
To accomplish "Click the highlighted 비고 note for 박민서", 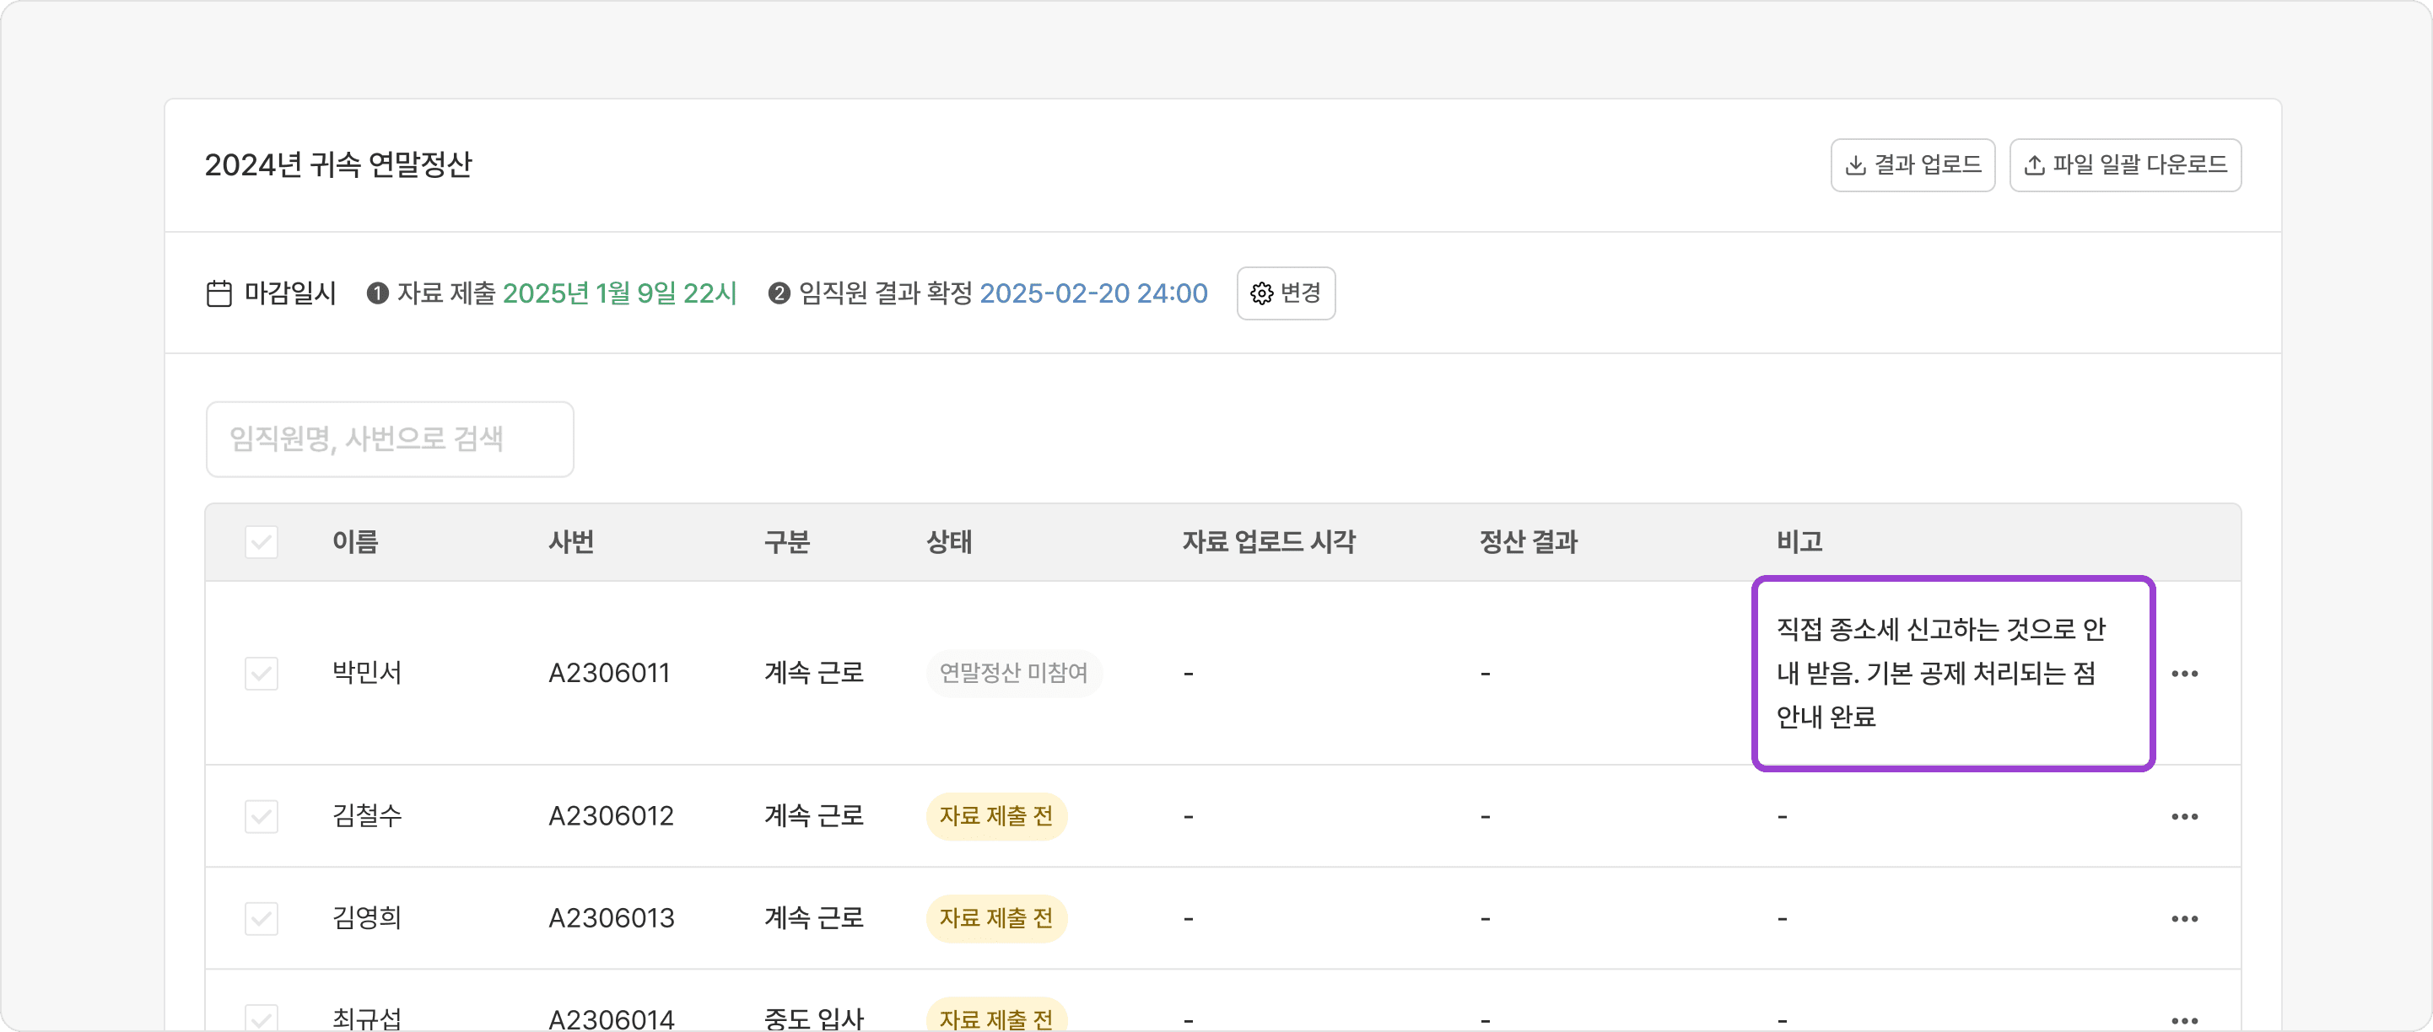I will (1952, 673).
